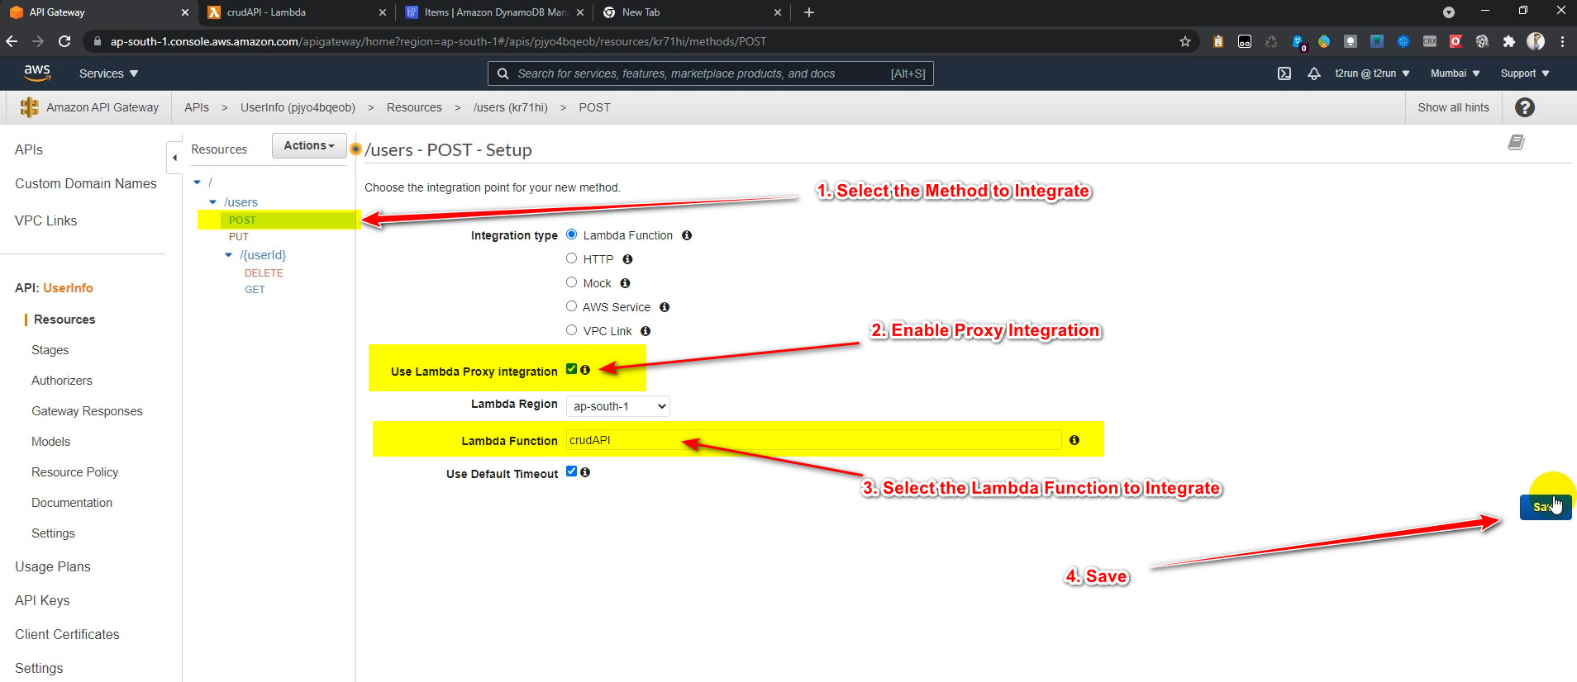Show info icon beside Lambda Function field

[1074, 440]
